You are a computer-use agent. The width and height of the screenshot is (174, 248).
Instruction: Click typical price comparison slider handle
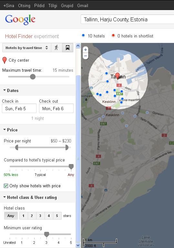[71, 167]
